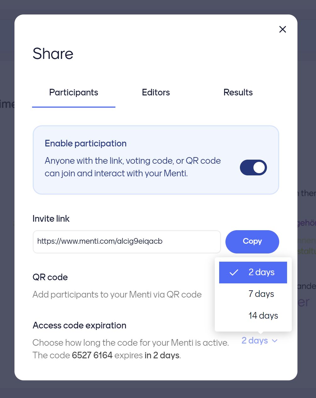
Task: Switch to the Participants tab
Action: [74, 92]
